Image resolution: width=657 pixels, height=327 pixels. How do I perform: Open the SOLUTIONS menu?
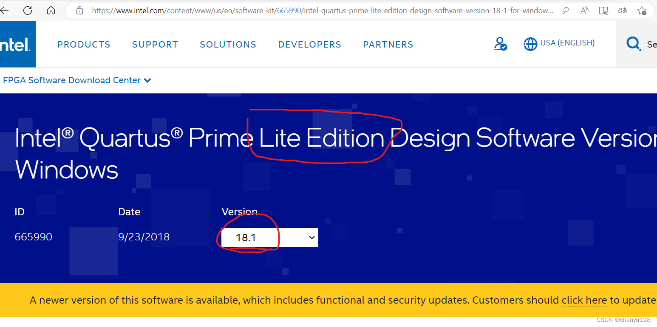click(x=228, y=45)
